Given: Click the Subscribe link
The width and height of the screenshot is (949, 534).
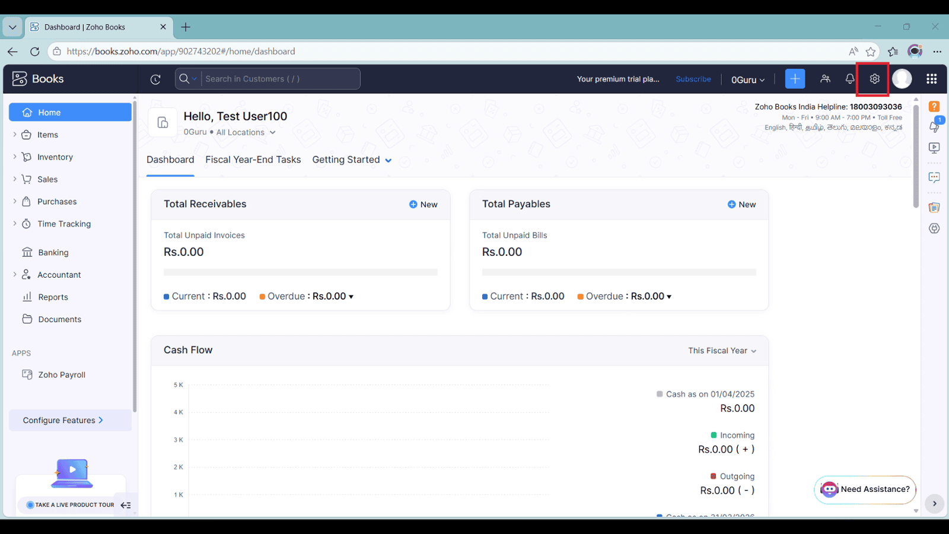Looking at the screenshot, I should 693,79.
